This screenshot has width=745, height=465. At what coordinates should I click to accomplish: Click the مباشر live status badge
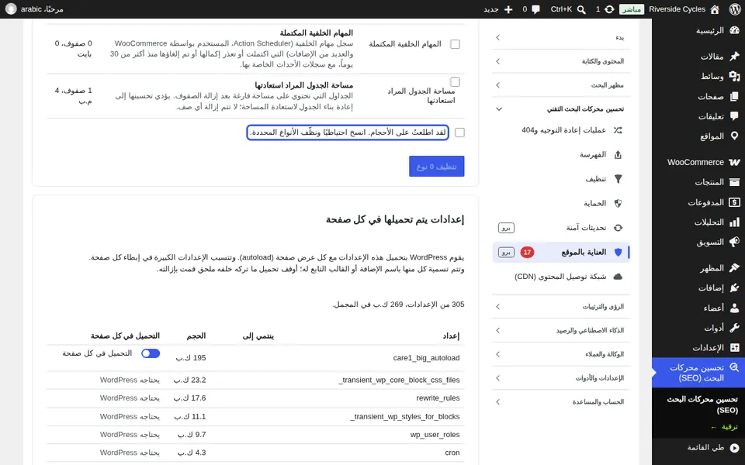tap(632, 9)
